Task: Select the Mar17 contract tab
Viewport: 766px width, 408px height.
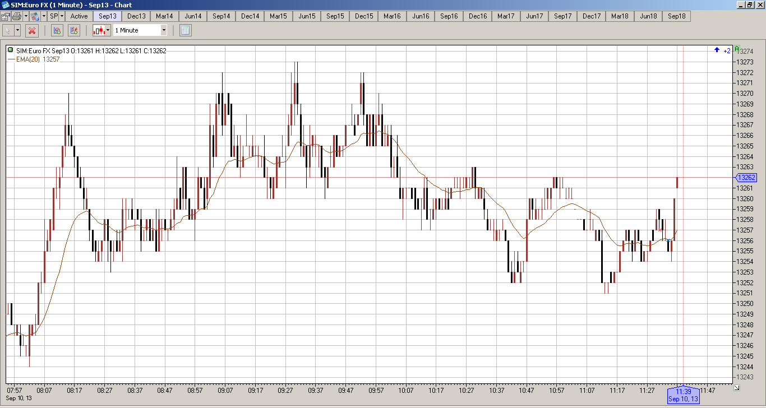Action: coord(506,16)
